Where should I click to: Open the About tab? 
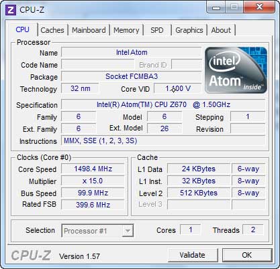pyautogui.click(x=221, y=30)
